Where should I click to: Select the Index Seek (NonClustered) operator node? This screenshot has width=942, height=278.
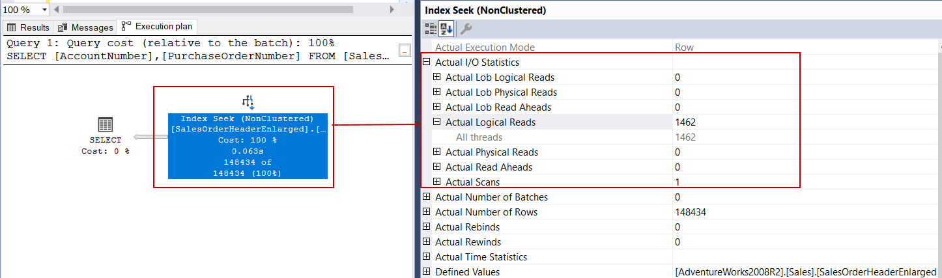point(248,146)
